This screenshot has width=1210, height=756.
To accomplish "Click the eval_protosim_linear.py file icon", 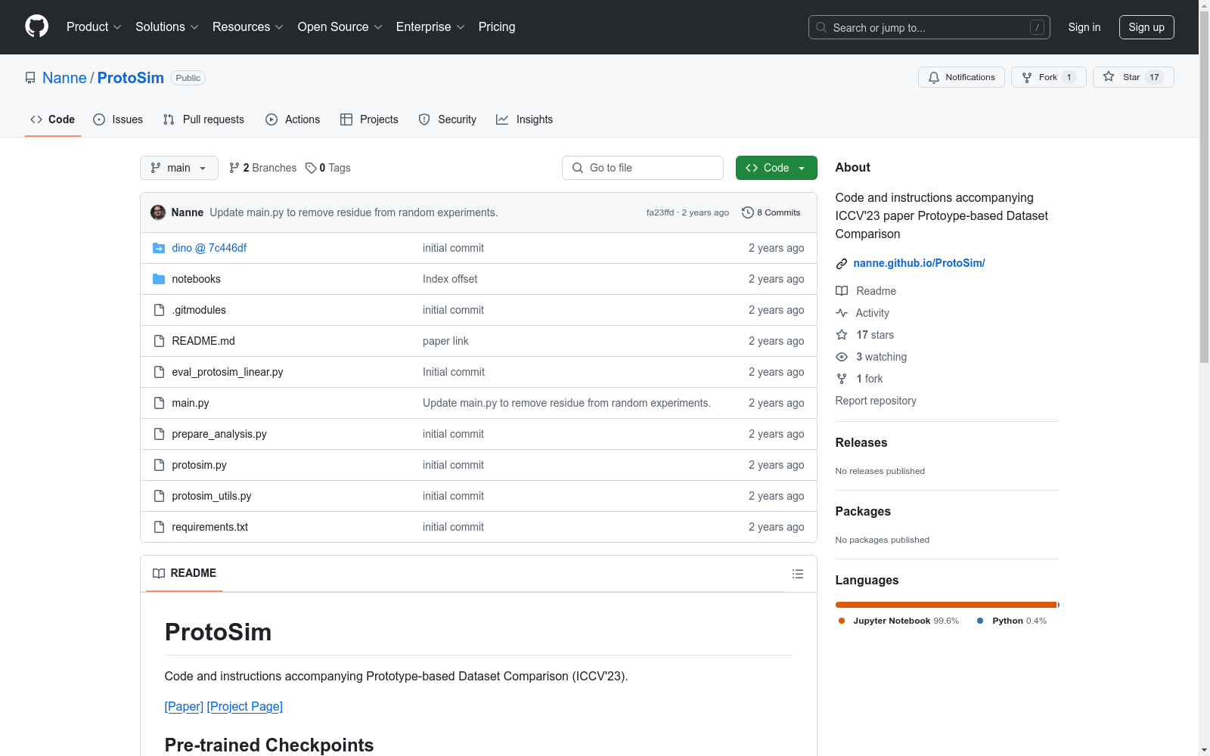I will point(159,372).
